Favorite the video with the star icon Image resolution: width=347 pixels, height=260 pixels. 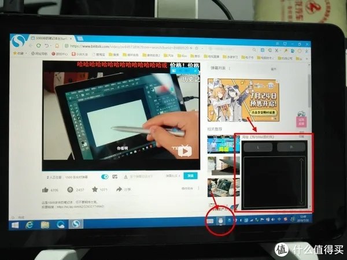(95, 190)
